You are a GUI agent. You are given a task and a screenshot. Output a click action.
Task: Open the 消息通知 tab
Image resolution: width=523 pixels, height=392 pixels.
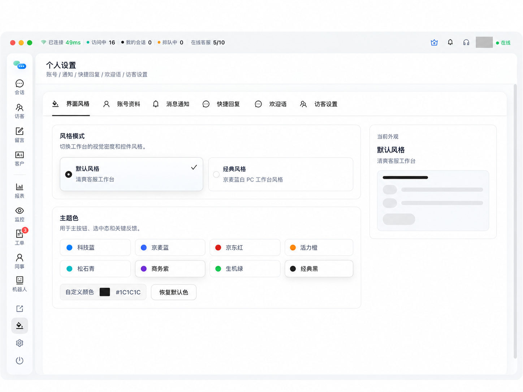click(171, 104)
